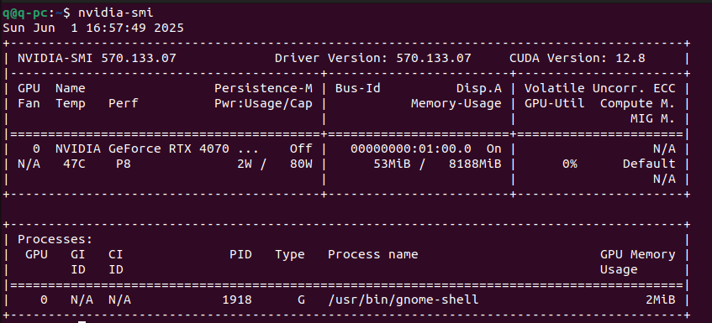Click the /usr/bin/gnome-shell process name
The image size is (712, 323).
coord(403,300)
